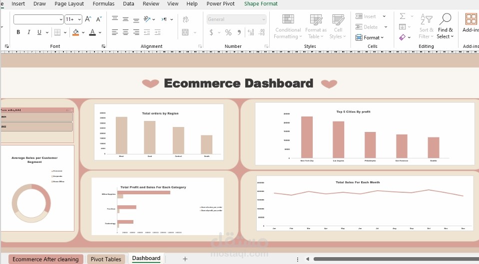Click the AutoSum sigma icon
This screenshot has height=264, width=479.
pos(403,16)
